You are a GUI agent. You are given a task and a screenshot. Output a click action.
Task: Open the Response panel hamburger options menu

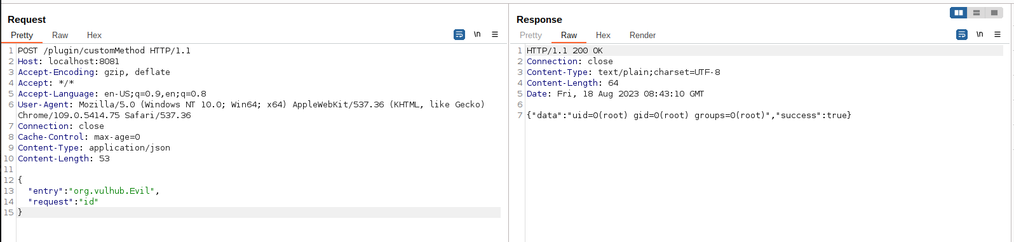pyautogui.click(x=997, y=35)
